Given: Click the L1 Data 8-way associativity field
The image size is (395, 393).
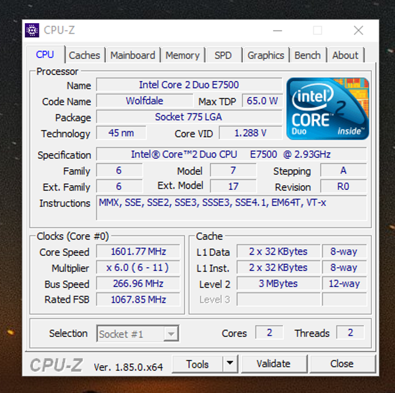Looking at the screenshot, I should [x=344, y=251].
